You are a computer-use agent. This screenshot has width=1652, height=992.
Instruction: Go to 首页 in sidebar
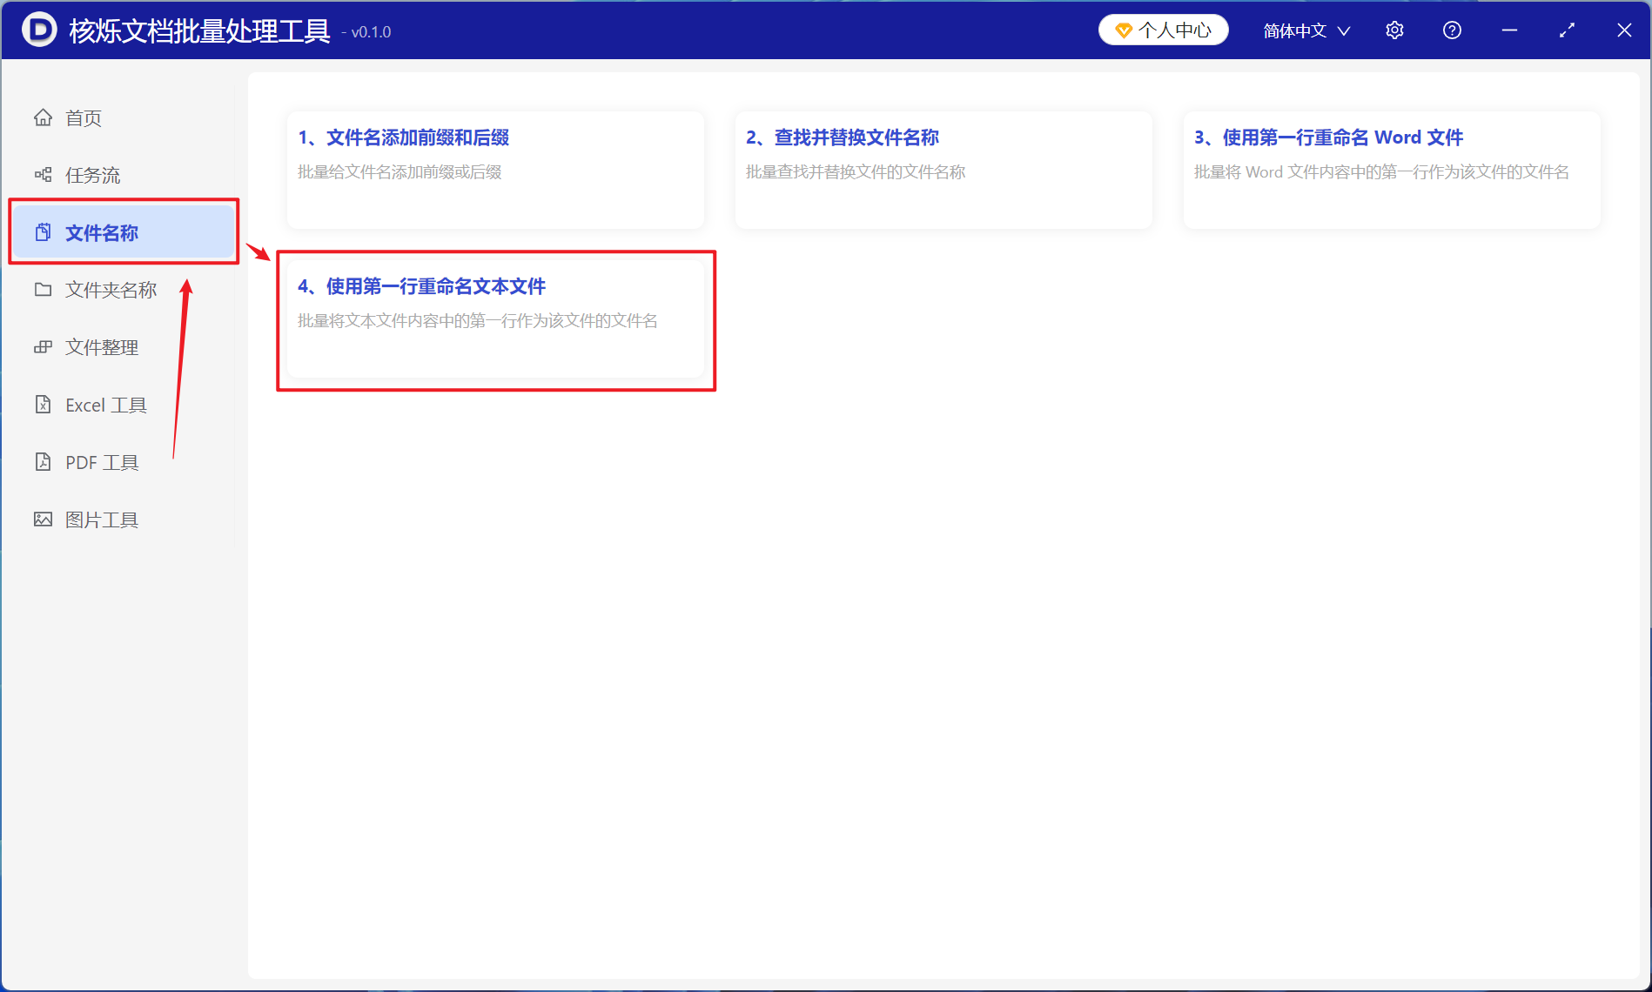coord(123,117)
